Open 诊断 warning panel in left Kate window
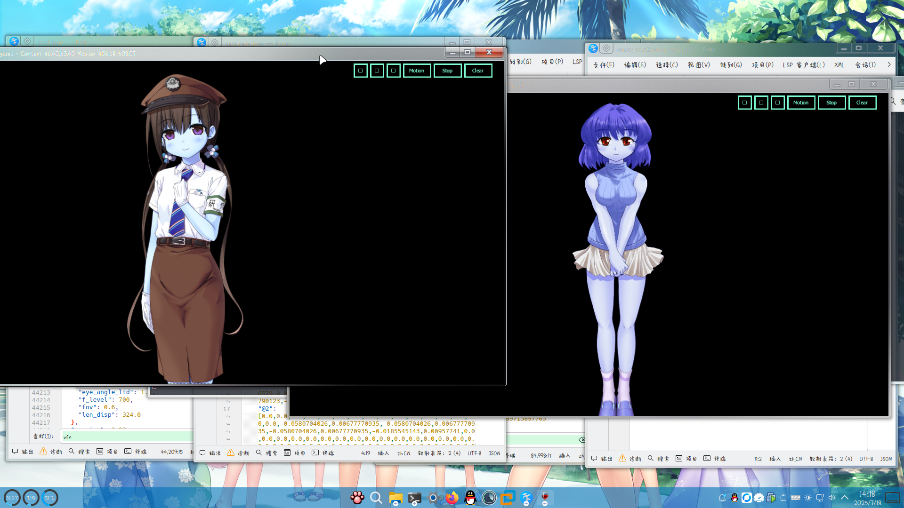Screen dimensions: 904x508 point(51,452)
